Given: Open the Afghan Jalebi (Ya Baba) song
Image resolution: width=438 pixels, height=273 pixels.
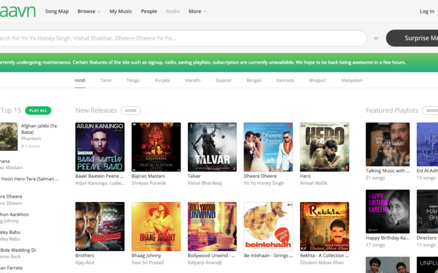Looking at the screenshot, I should [39, 129].
